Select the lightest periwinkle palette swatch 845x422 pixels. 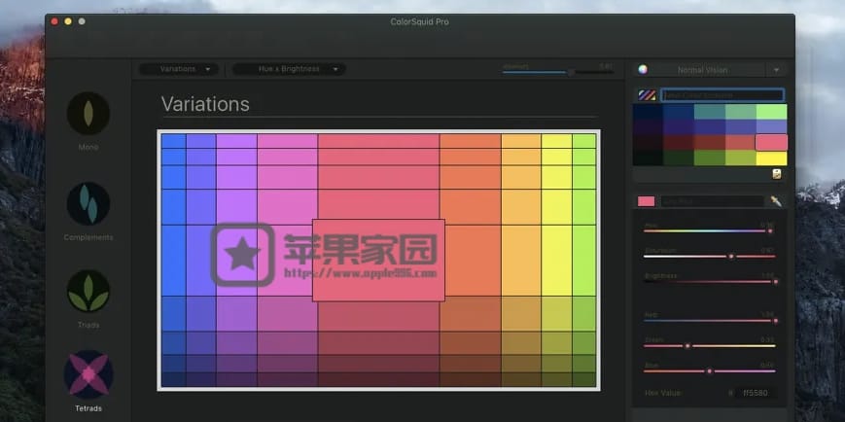click(x=771, y=126)
